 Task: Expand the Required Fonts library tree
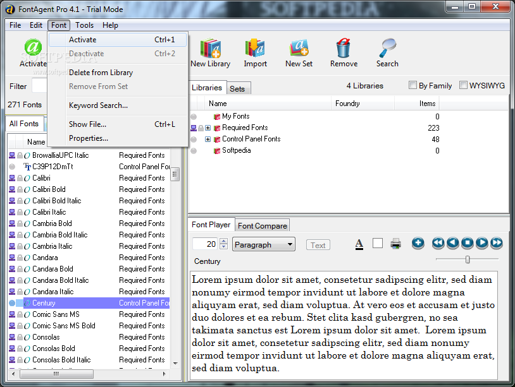pos(208,128)
